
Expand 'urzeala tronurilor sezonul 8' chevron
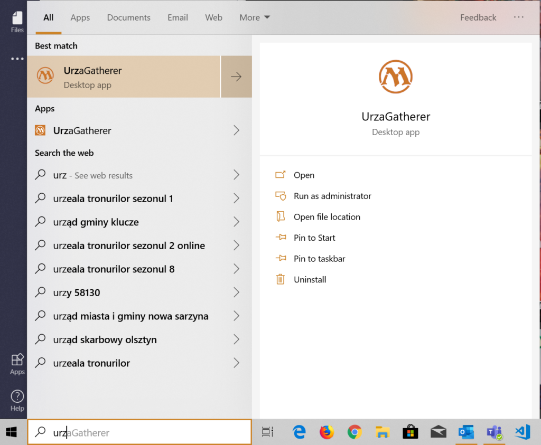point(236,269)
